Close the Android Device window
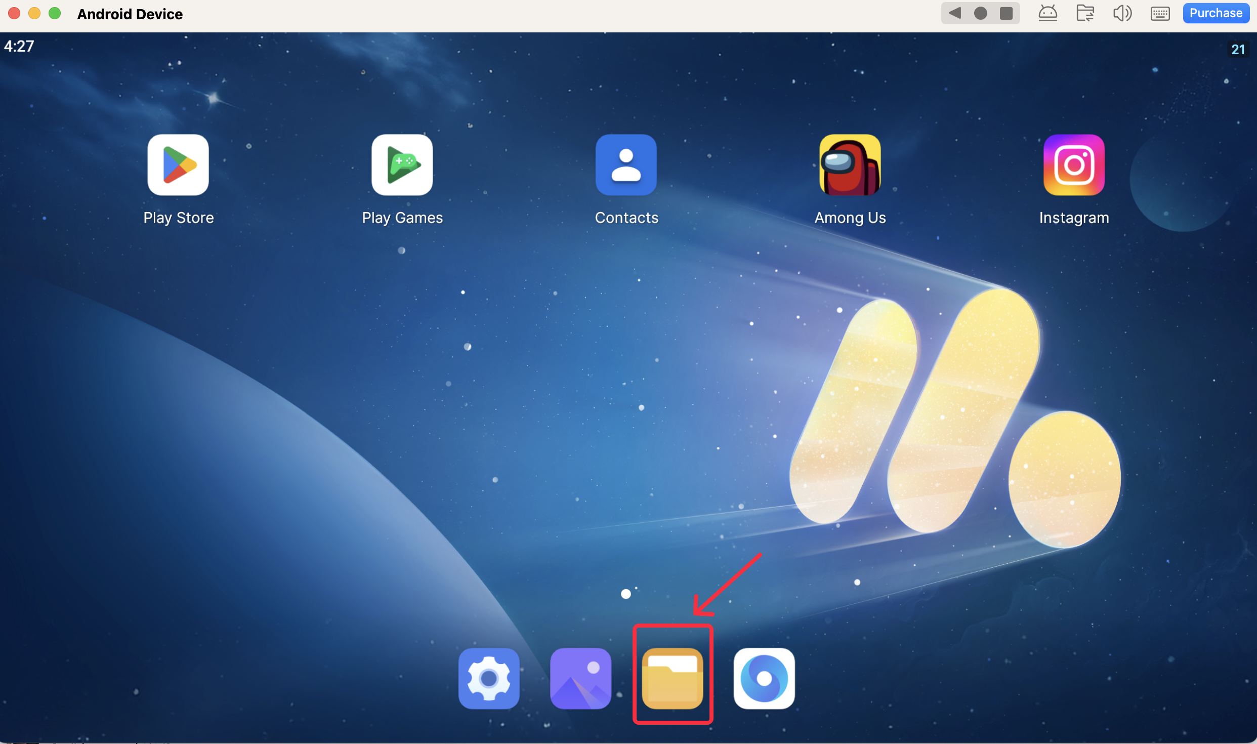 (14, 13)
